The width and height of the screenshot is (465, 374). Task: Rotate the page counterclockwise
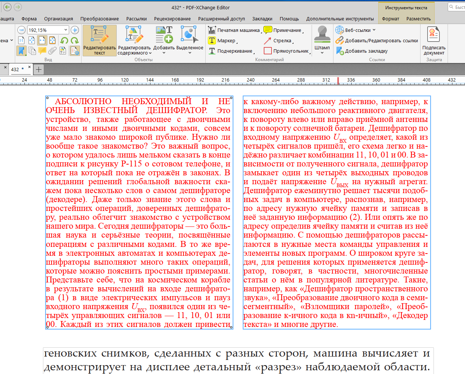point(64,40)
